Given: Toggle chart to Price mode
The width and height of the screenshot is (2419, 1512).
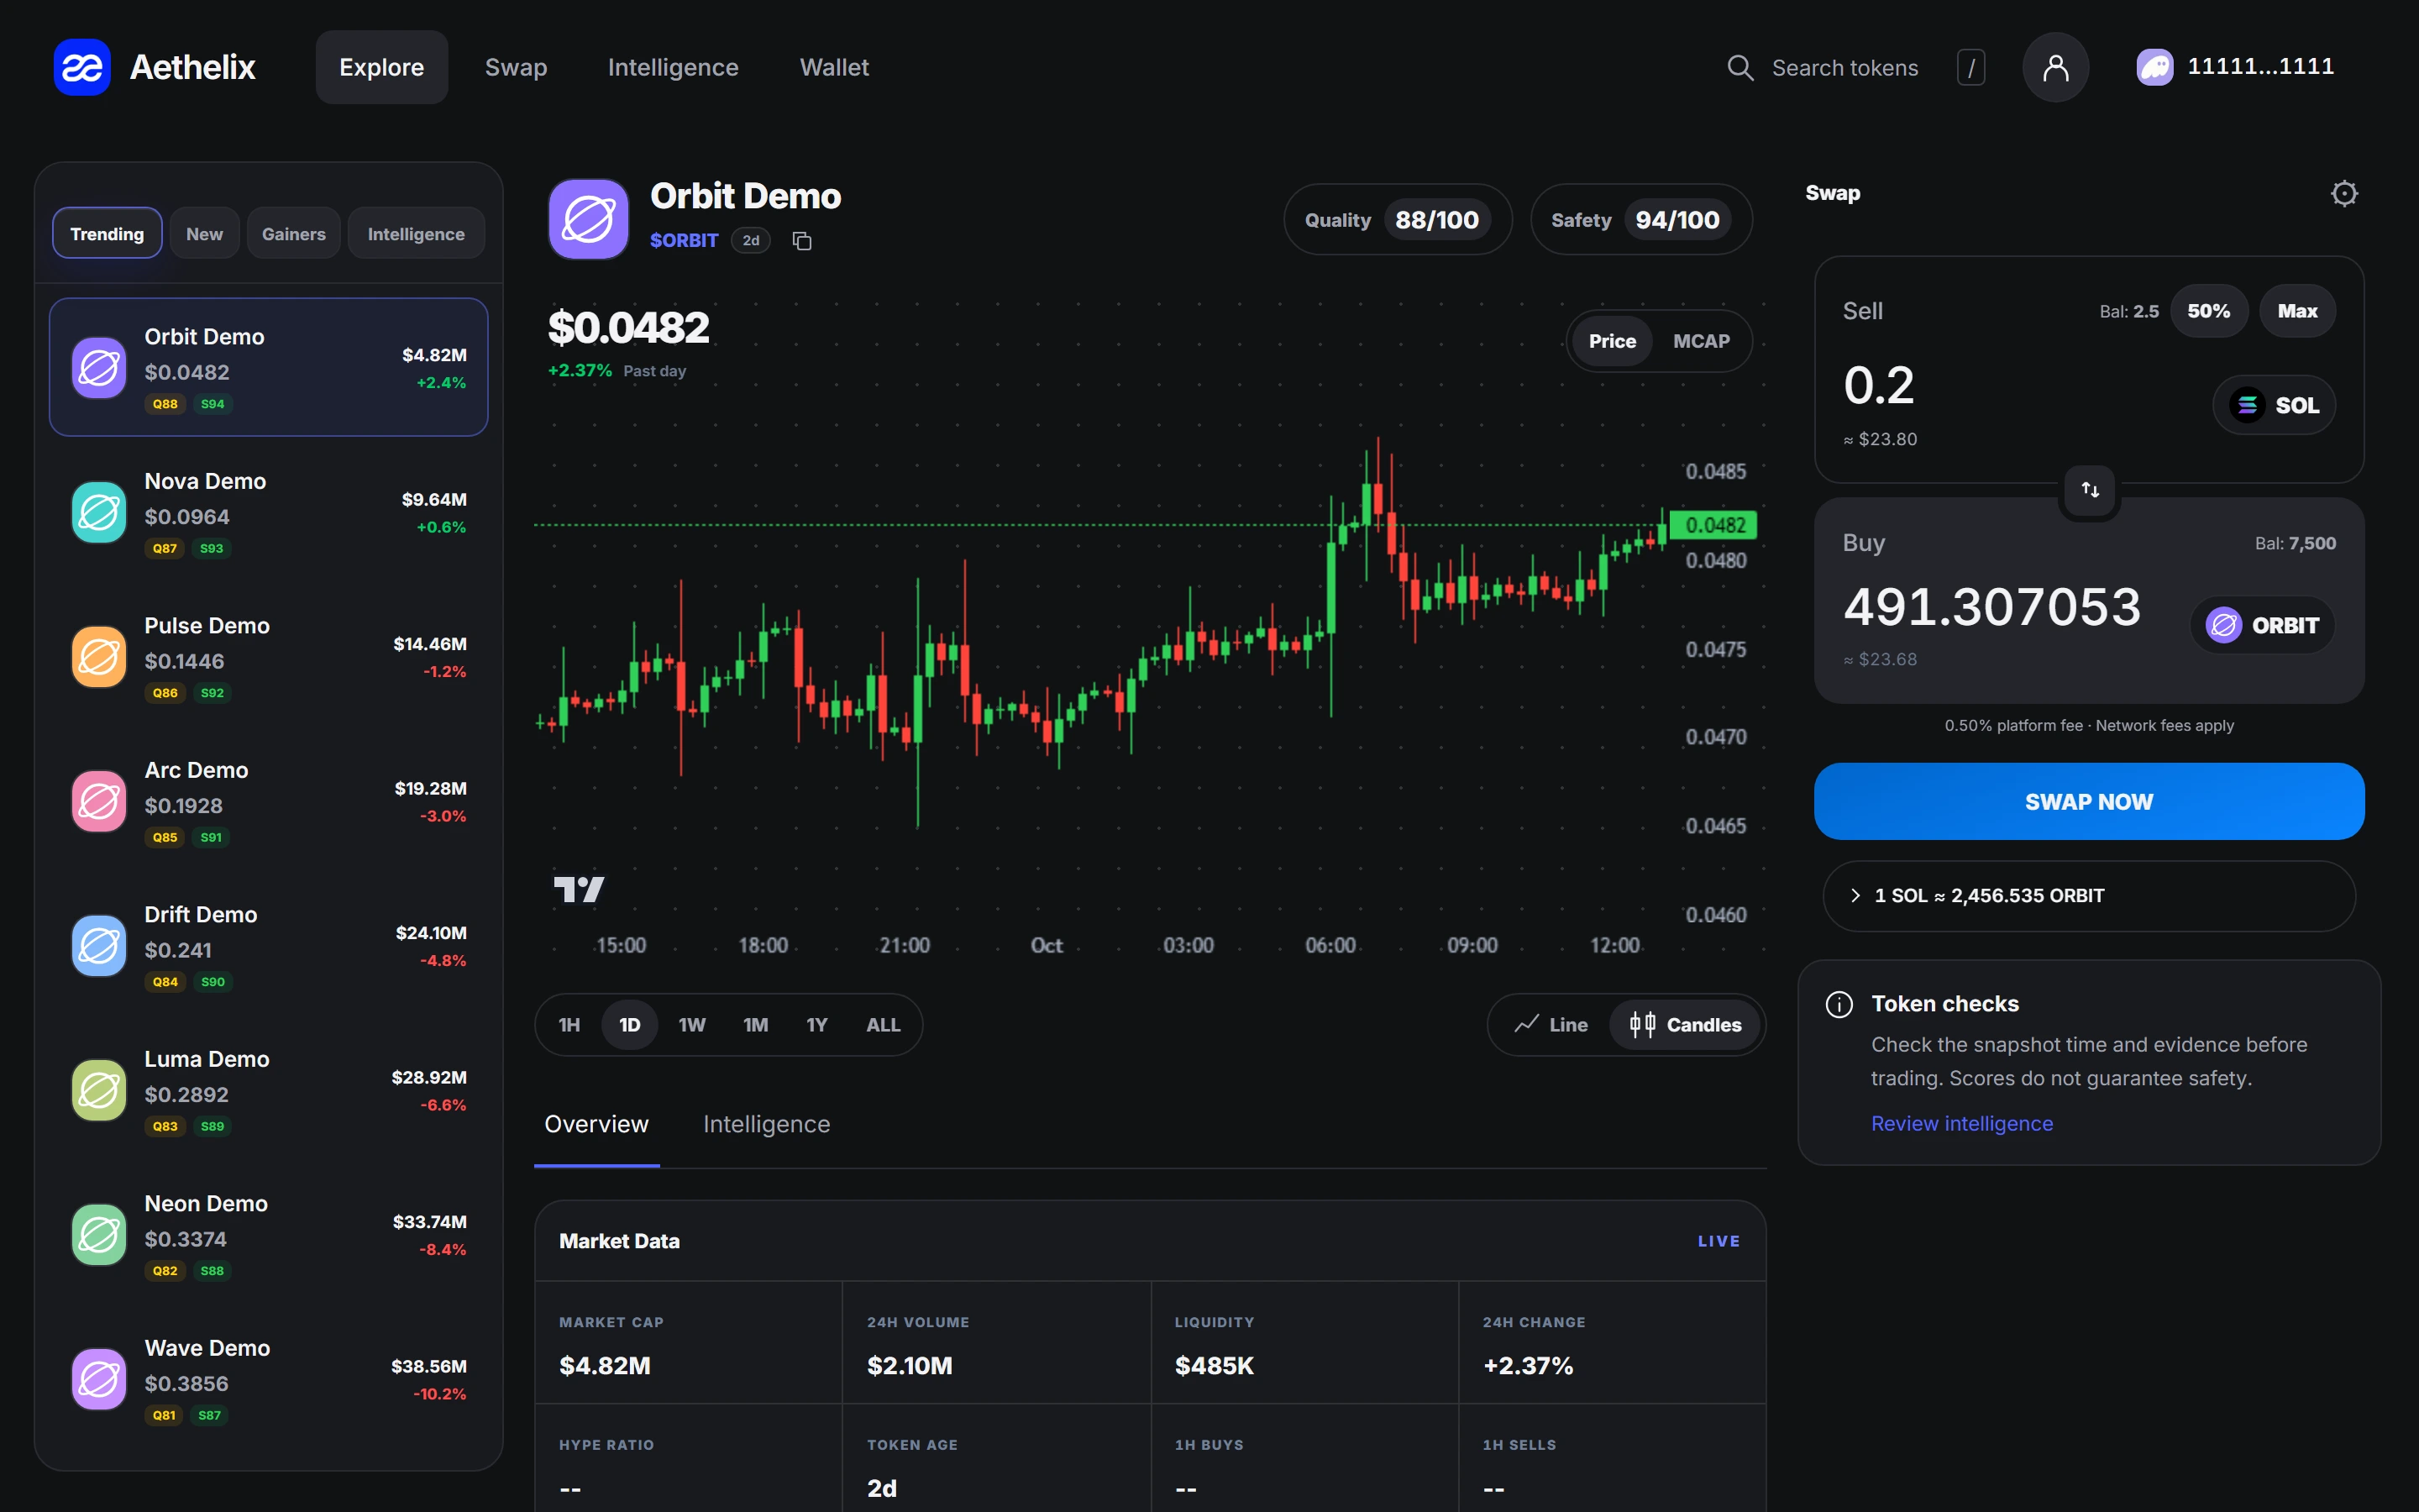Looking at the screenshot, I should point(1613,341).
